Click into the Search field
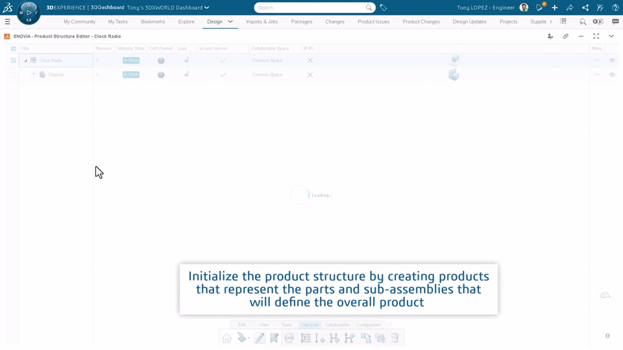623x350 pixels. 310,8
